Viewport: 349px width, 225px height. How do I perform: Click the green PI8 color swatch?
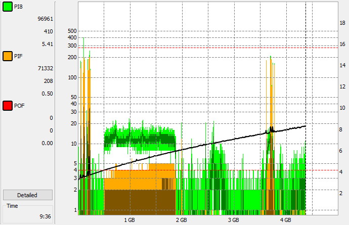point(8,7)
